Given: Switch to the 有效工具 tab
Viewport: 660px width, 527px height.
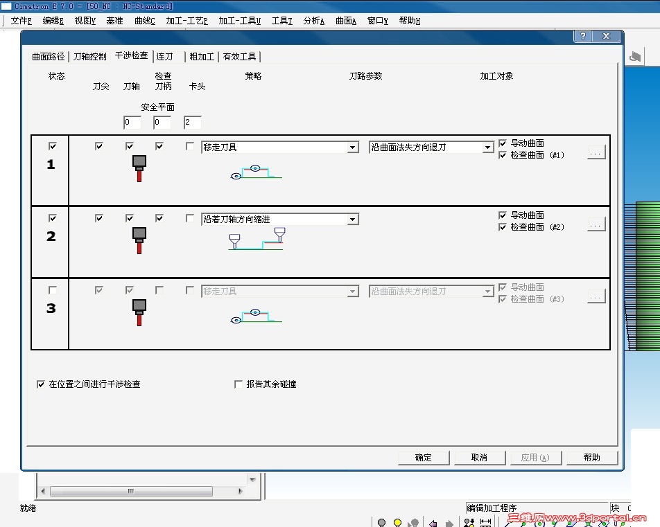Looking at the screenshot, I should point(239,56).
